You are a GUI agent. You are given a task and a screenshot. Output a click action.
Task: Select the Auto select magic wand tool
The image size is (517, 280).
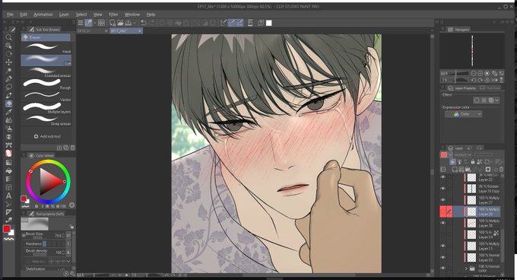point(9,70)
